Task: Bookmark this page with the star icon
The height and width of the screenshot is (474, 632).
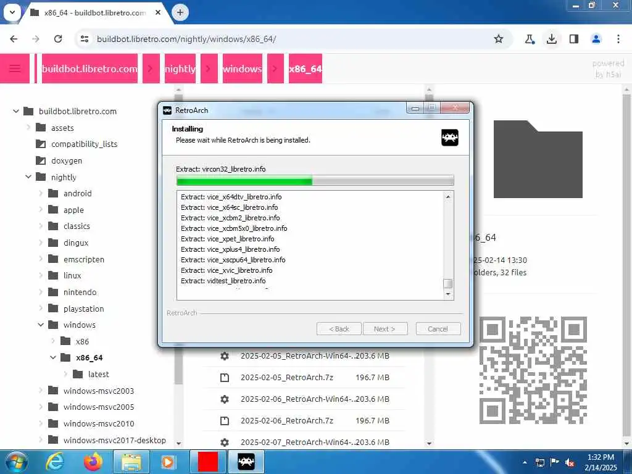Action: pyautogui.click(x=499, y=39)
